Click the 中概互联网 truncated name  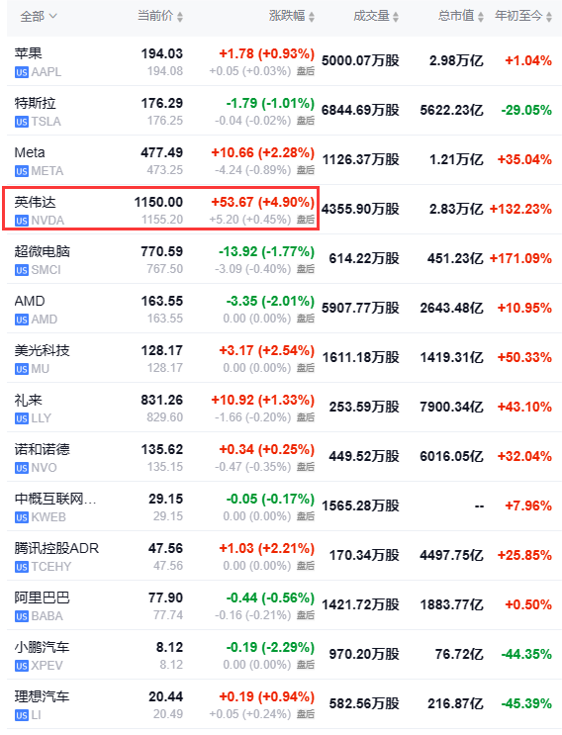click(55, 499)
